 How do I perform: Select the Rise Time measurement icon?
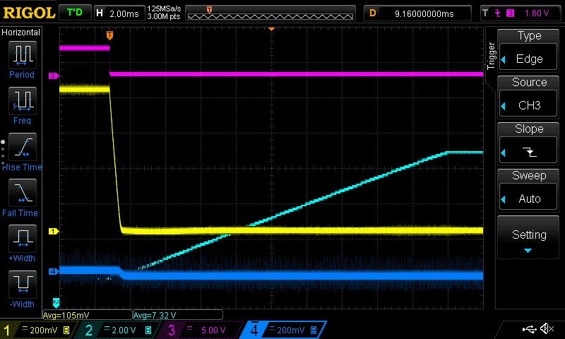(x=23, y=147)
